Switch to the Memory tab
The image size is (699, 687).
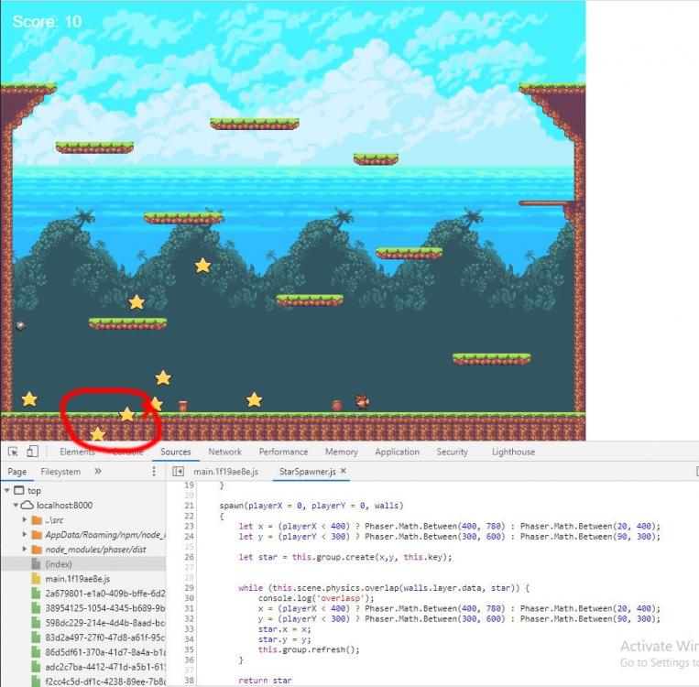pyautogui.click(x=342, y=452)
